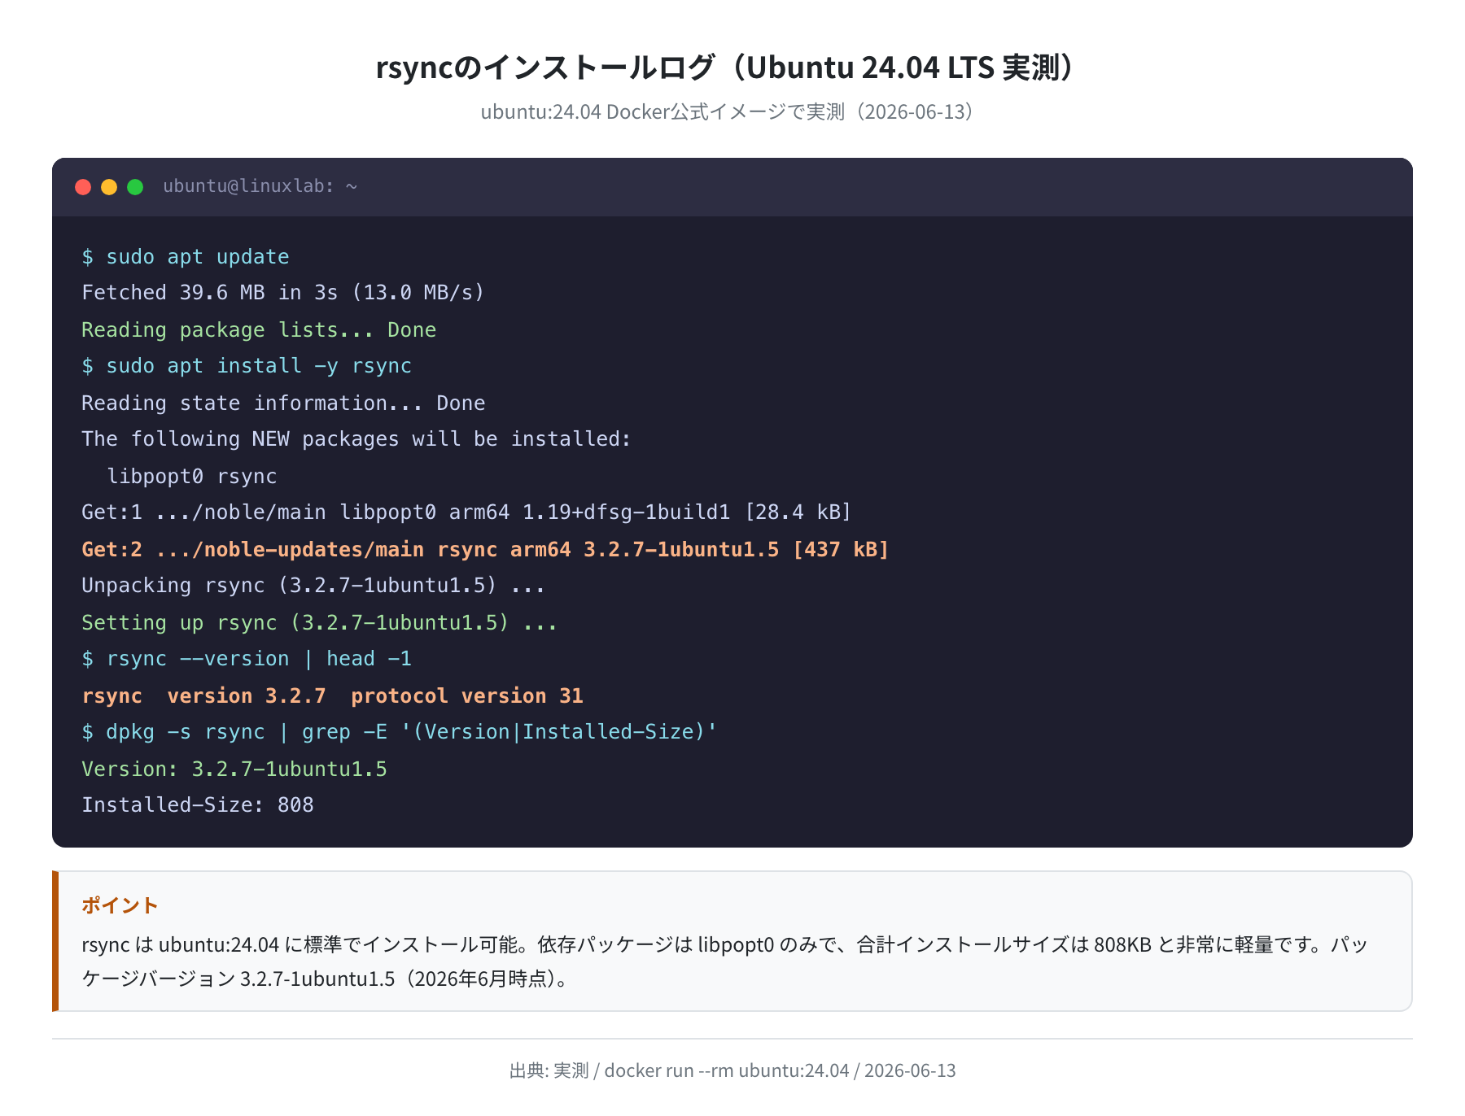
Task: Select the '$ dpkg -s rsync | grep -E' command
Action: pos(399,732)
